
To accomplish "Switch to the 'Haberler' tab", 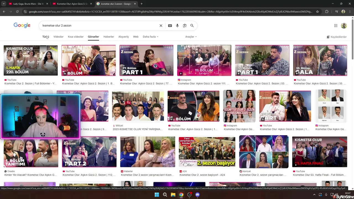I will pyautogui.click(x=109, y=37).
